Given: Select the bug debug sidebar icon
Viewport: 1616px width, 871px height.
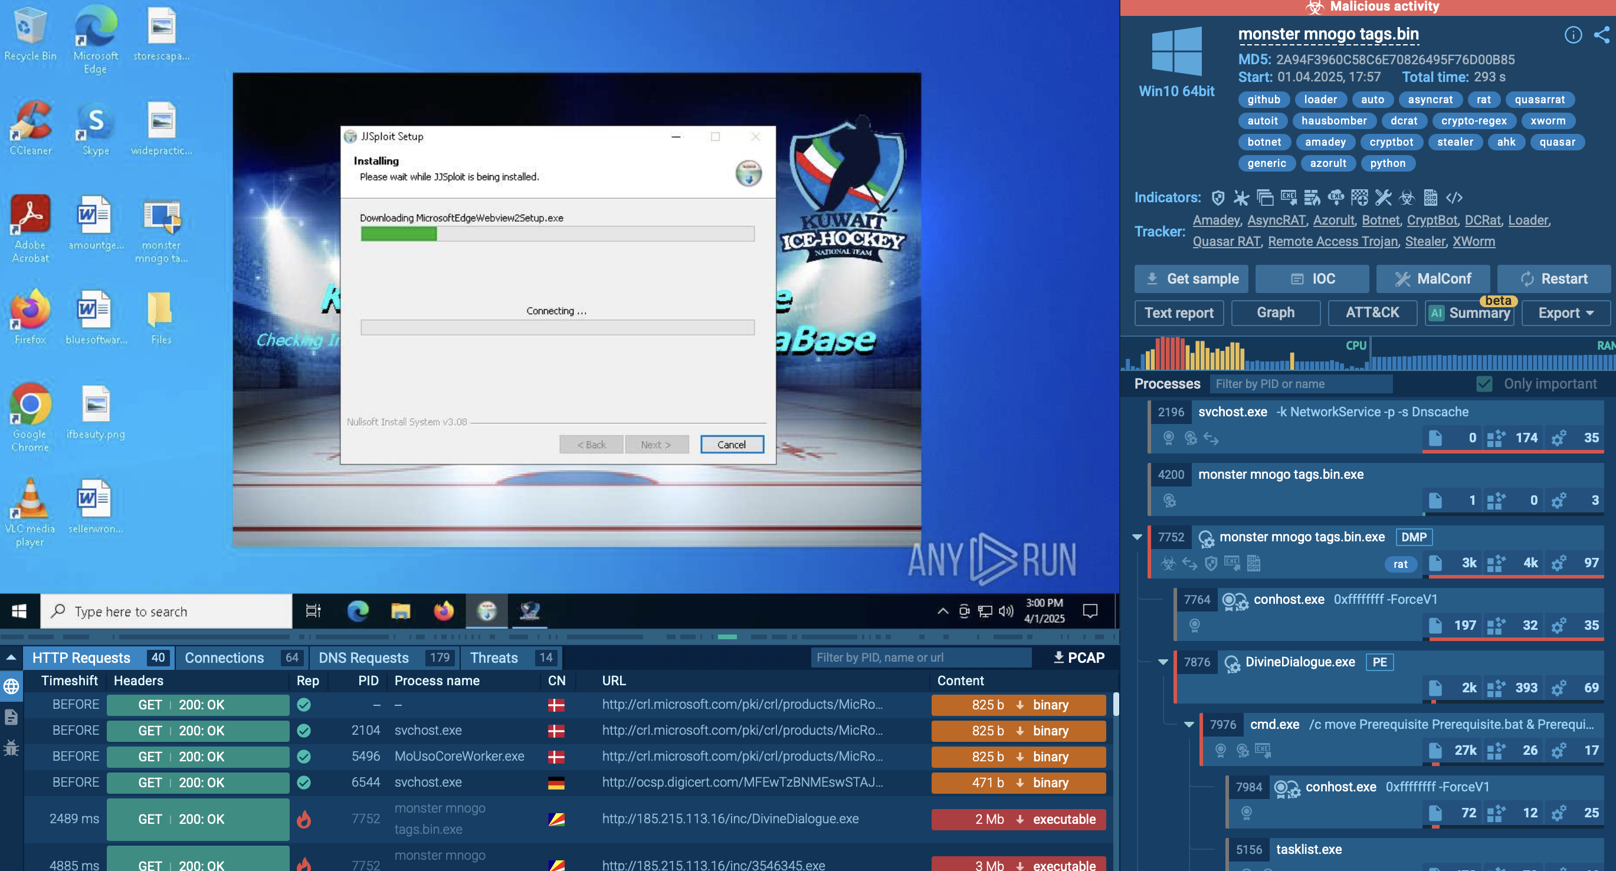Looking at the screenshot, I should 11,748.
